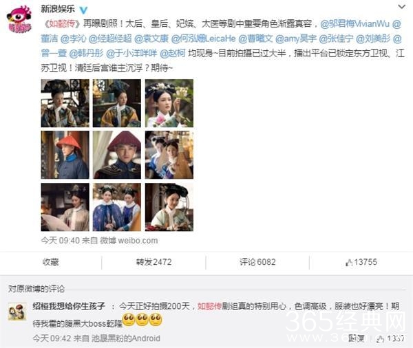Screen dimensions: 413x348
Task: View the flower-holding woman thumbnail
Action: pos(169,103)
